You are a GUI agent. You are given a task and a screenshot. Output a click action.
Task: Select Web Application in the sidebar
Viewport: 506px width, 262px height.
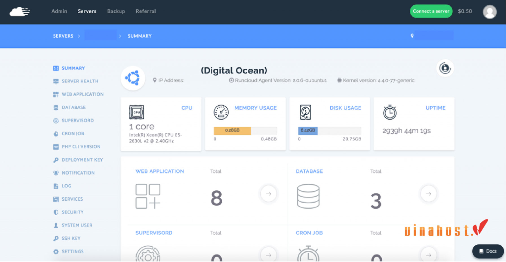82,94
